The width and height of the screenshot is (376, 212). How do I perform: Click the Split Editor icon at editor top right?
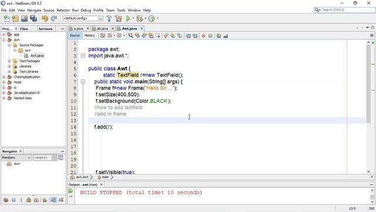pos(372,35)
